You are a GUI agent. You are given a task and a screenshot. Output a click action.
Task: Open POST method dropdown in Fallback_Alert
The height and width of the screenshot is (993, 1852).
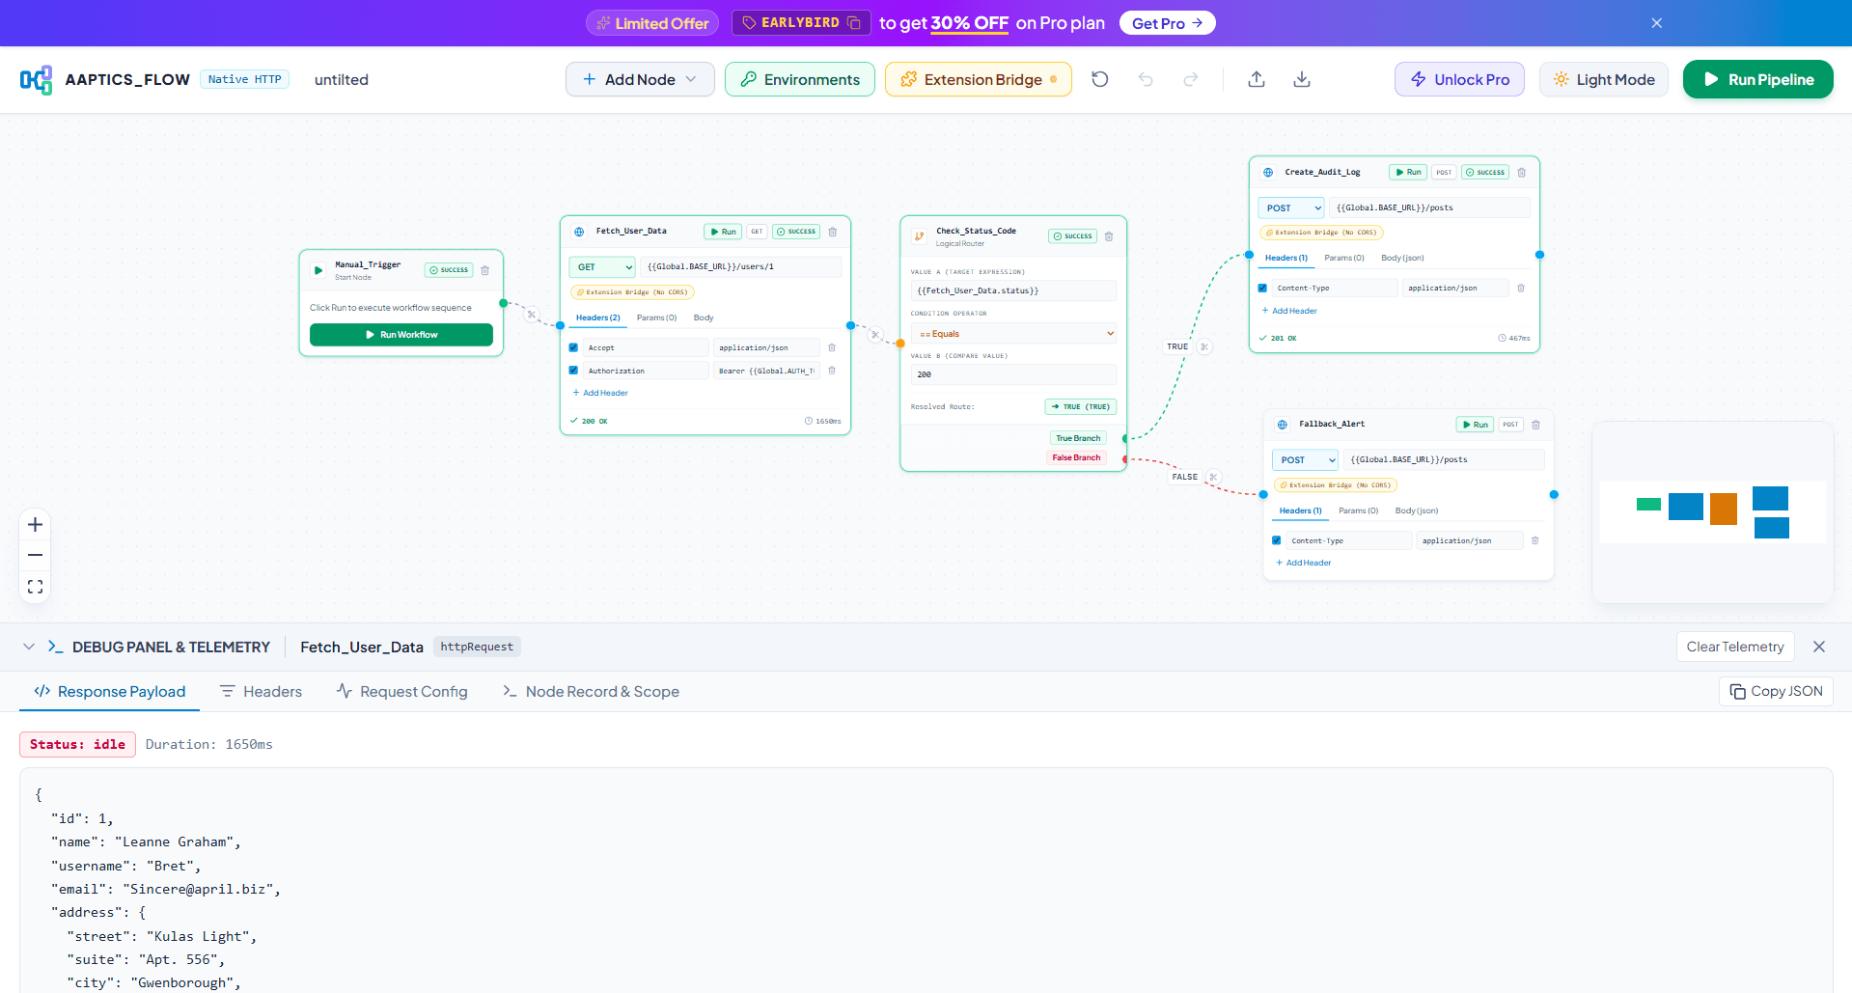[x=1306, y=460]
